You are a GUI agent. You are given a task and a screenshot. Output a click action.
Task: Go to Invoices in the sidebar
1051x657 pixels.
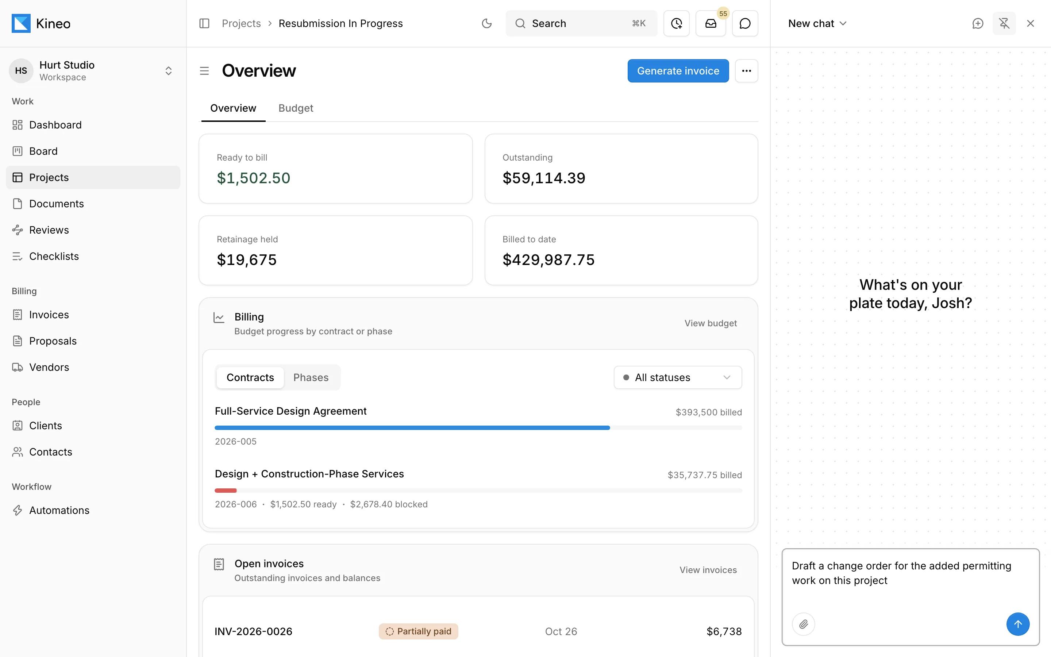(93, 315)
